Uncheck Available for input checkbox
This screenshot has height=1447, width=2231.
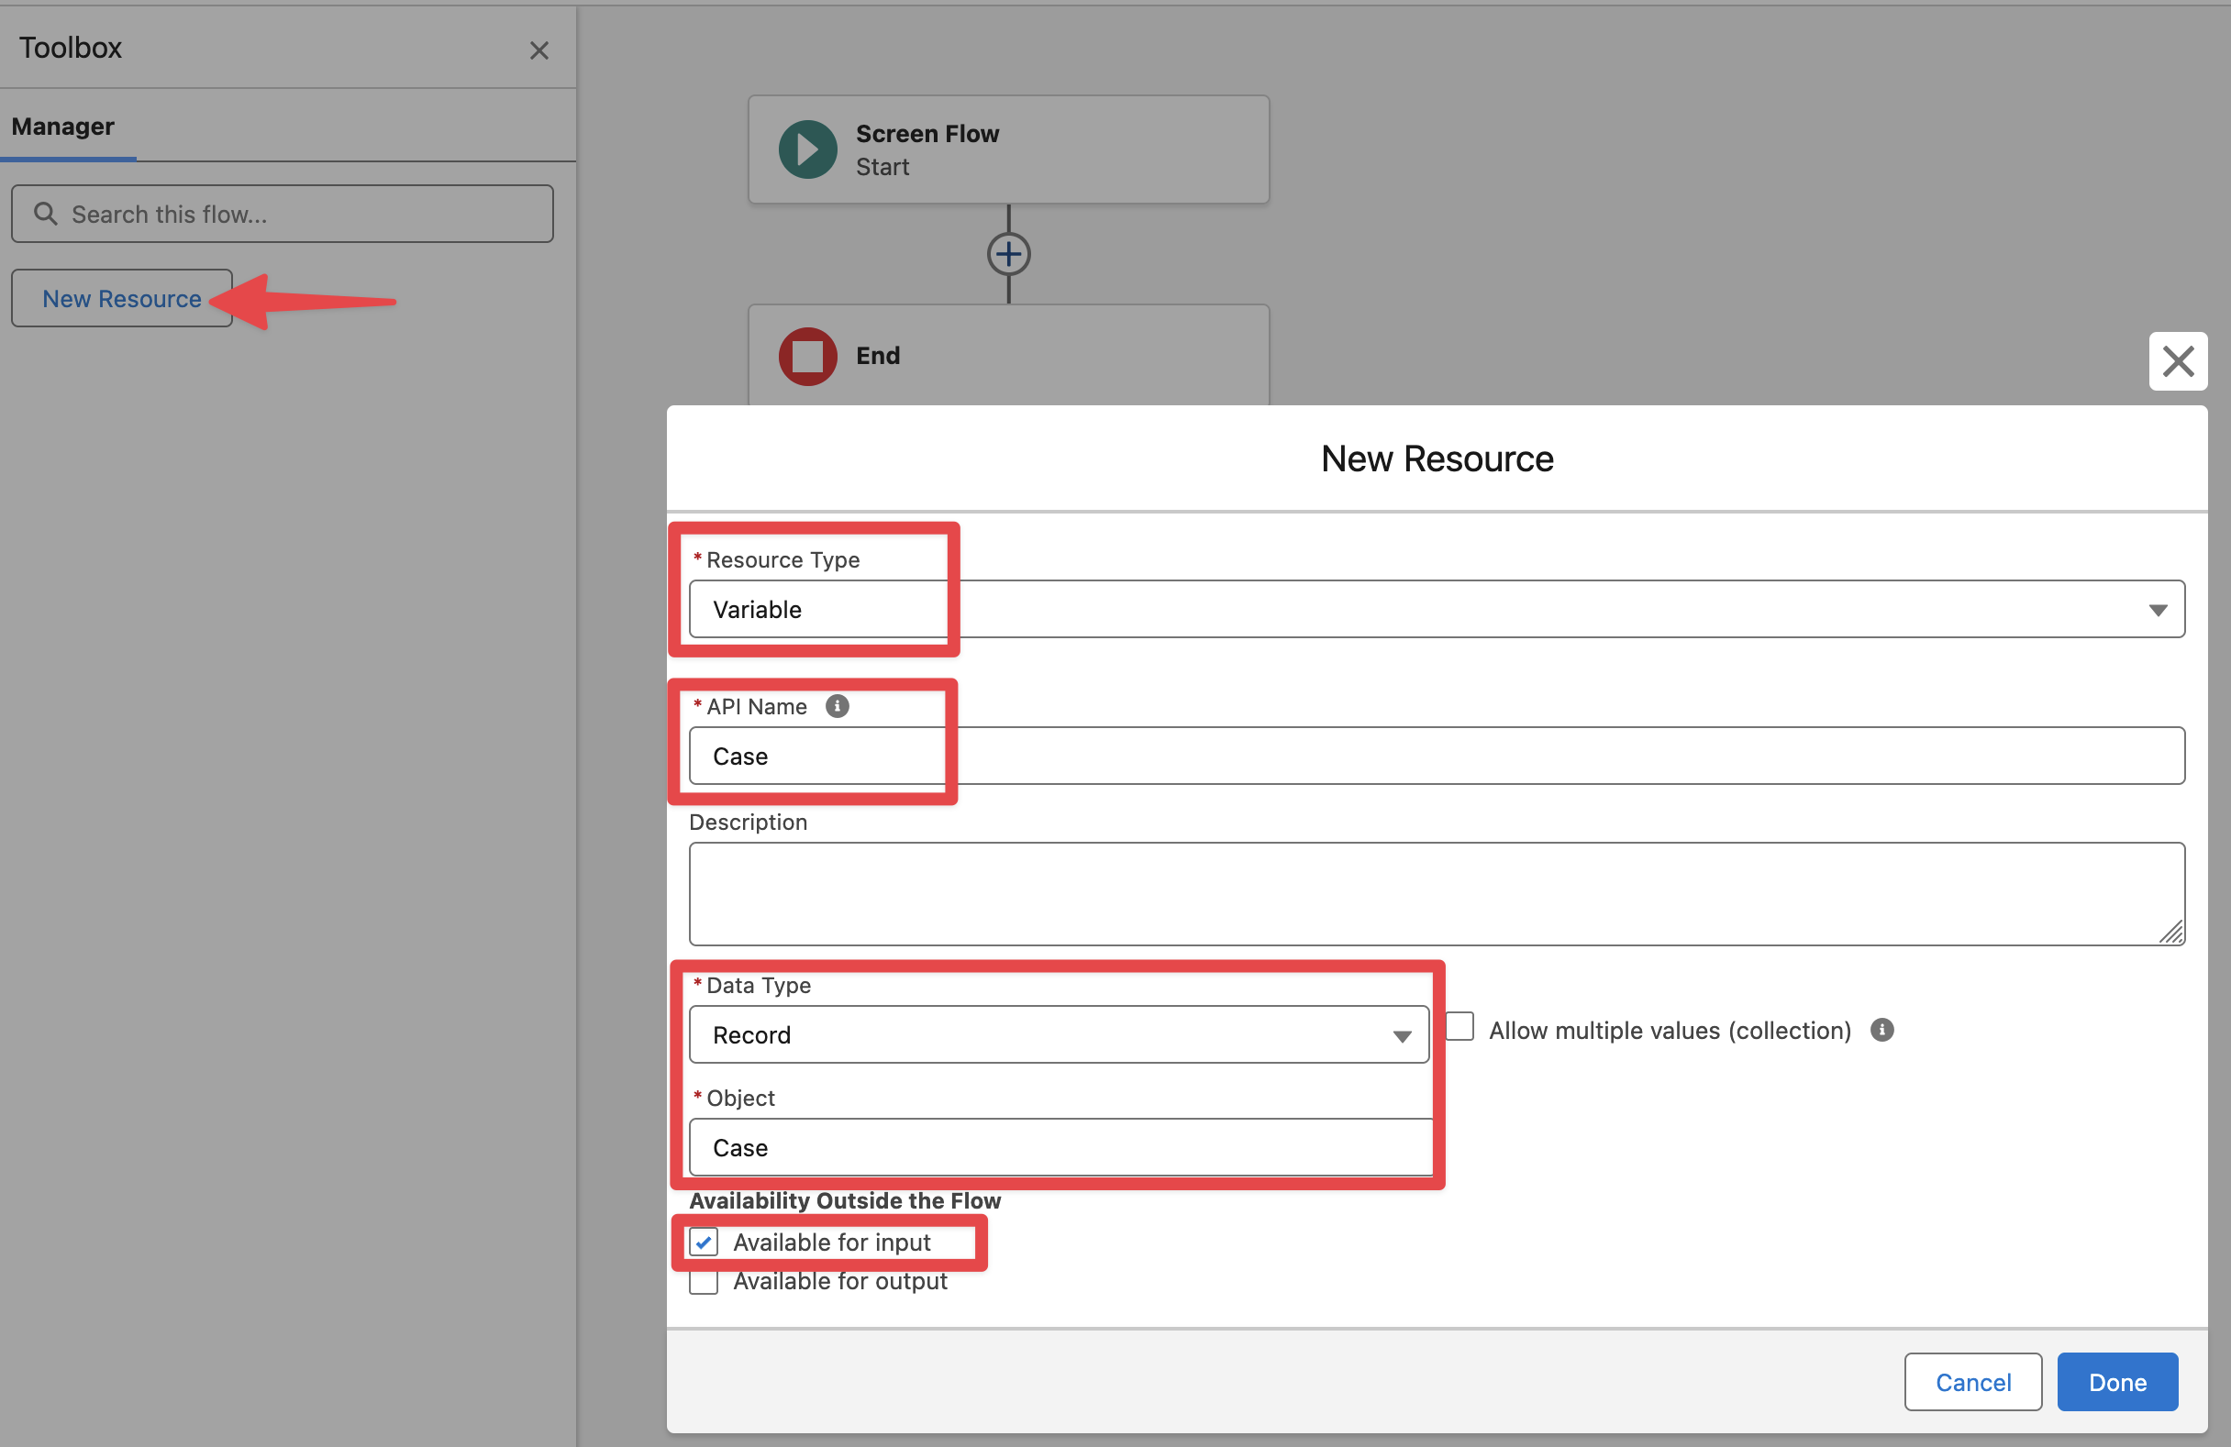pos(703,1242)
